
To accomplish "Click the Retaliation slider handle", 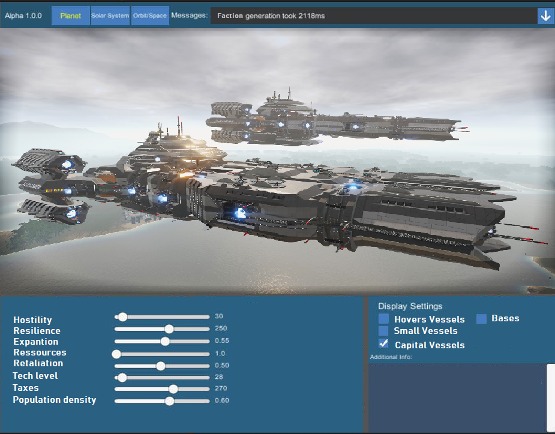I will pos(160,366).
